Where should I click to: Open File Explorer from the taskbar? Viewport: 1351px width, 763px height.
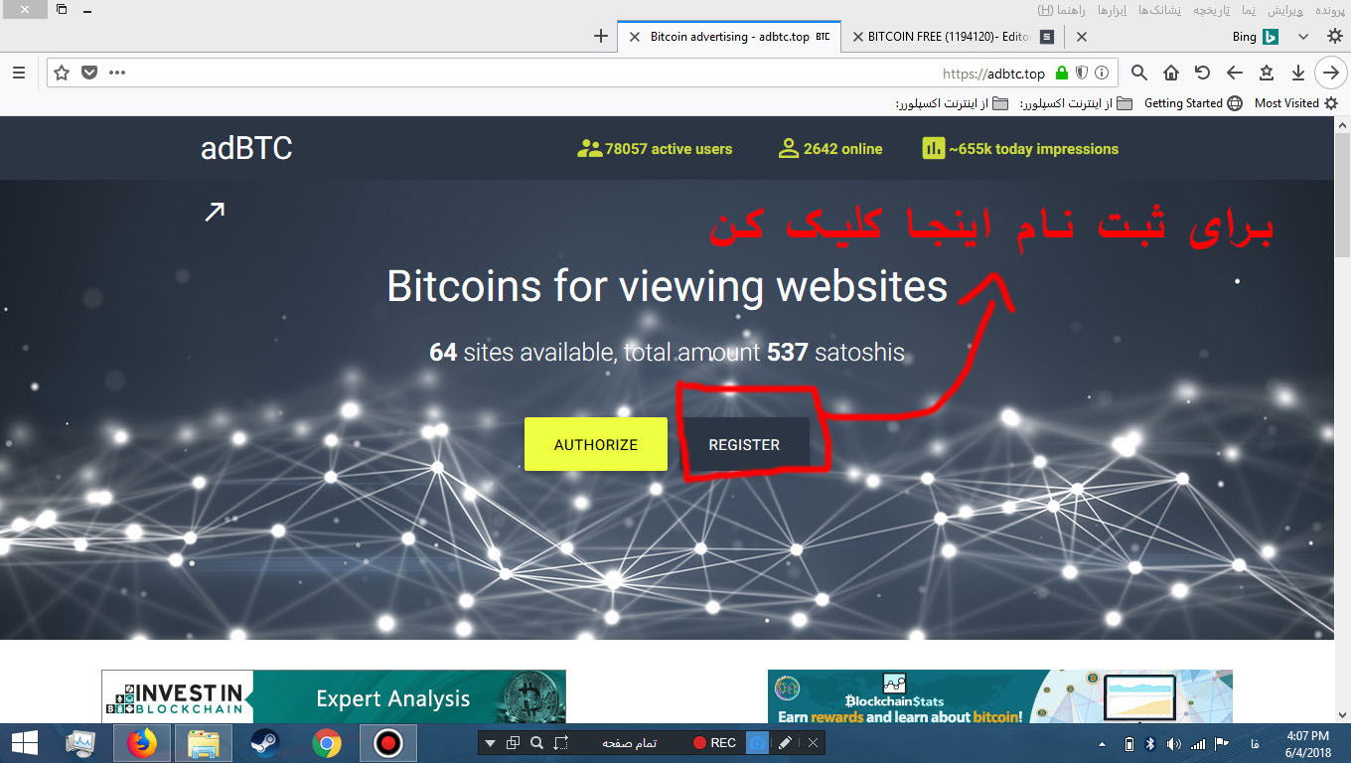tap(204, 743)
